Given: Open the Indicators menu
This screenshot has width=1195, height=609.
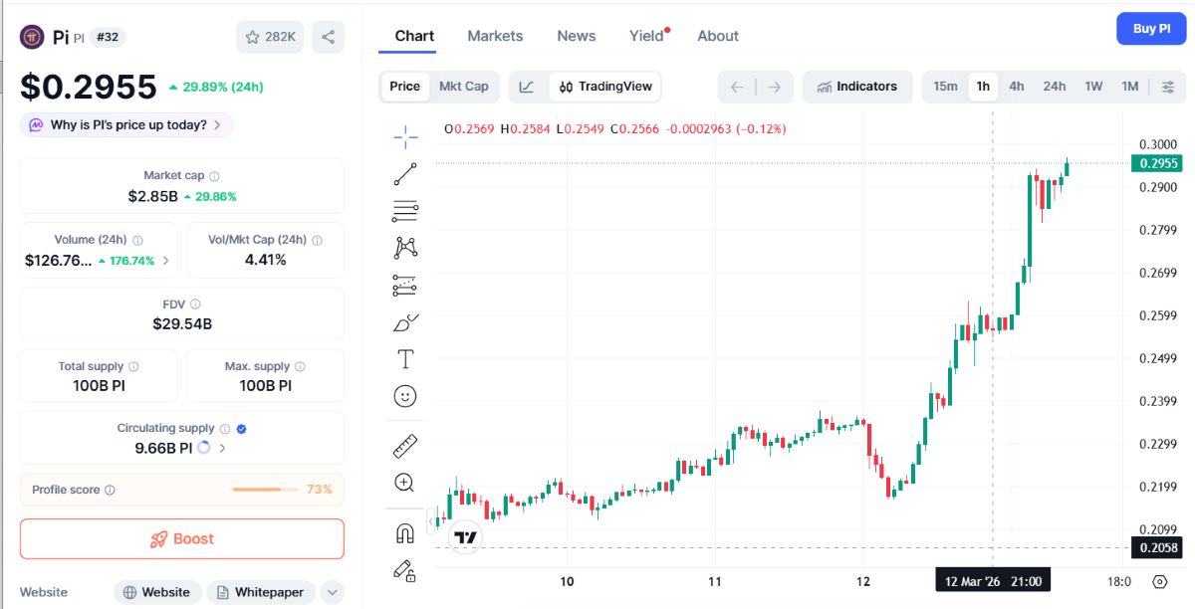Looking at the screenshot, I should (x=856, y=87).
